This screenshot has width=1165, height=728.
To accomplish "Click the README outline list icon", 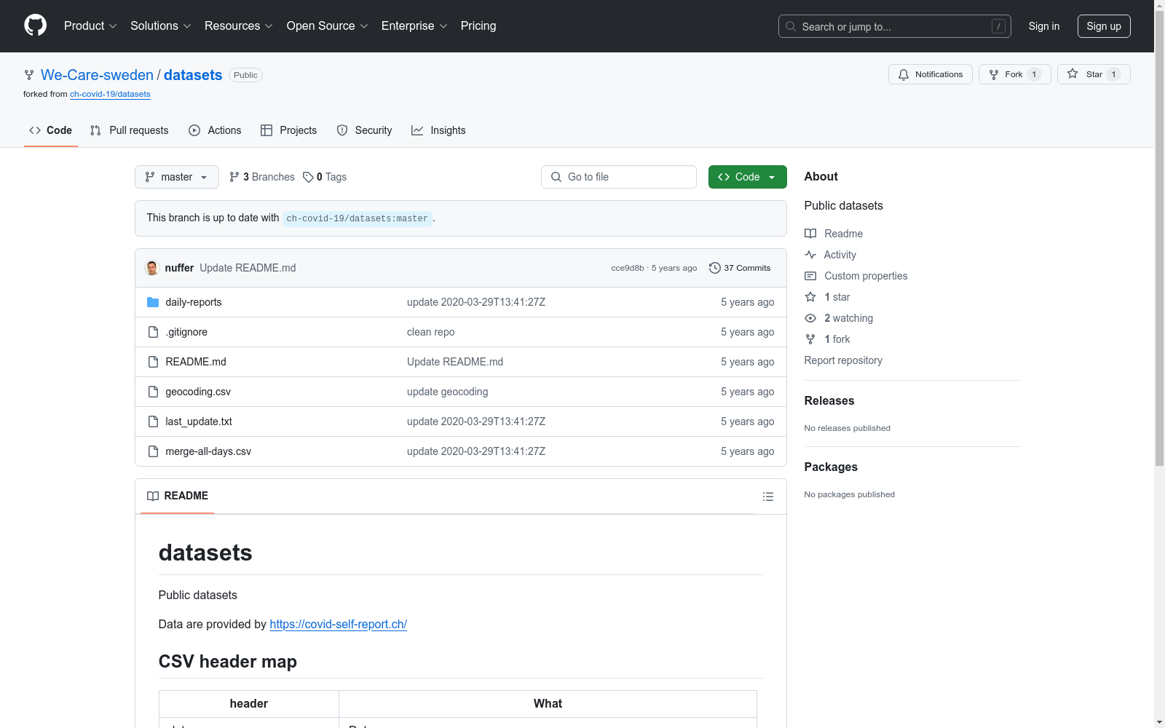I will (767, 496).
